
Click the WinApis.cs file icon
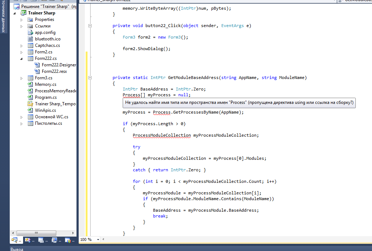(31, 110)
